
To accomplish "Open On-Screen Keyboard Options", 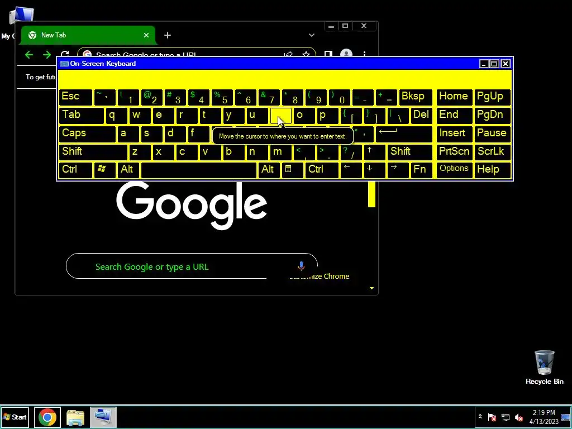I will (454, 170).
